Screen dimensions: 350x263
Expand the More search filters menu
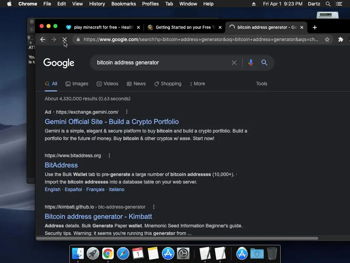(x=197, y=84)
